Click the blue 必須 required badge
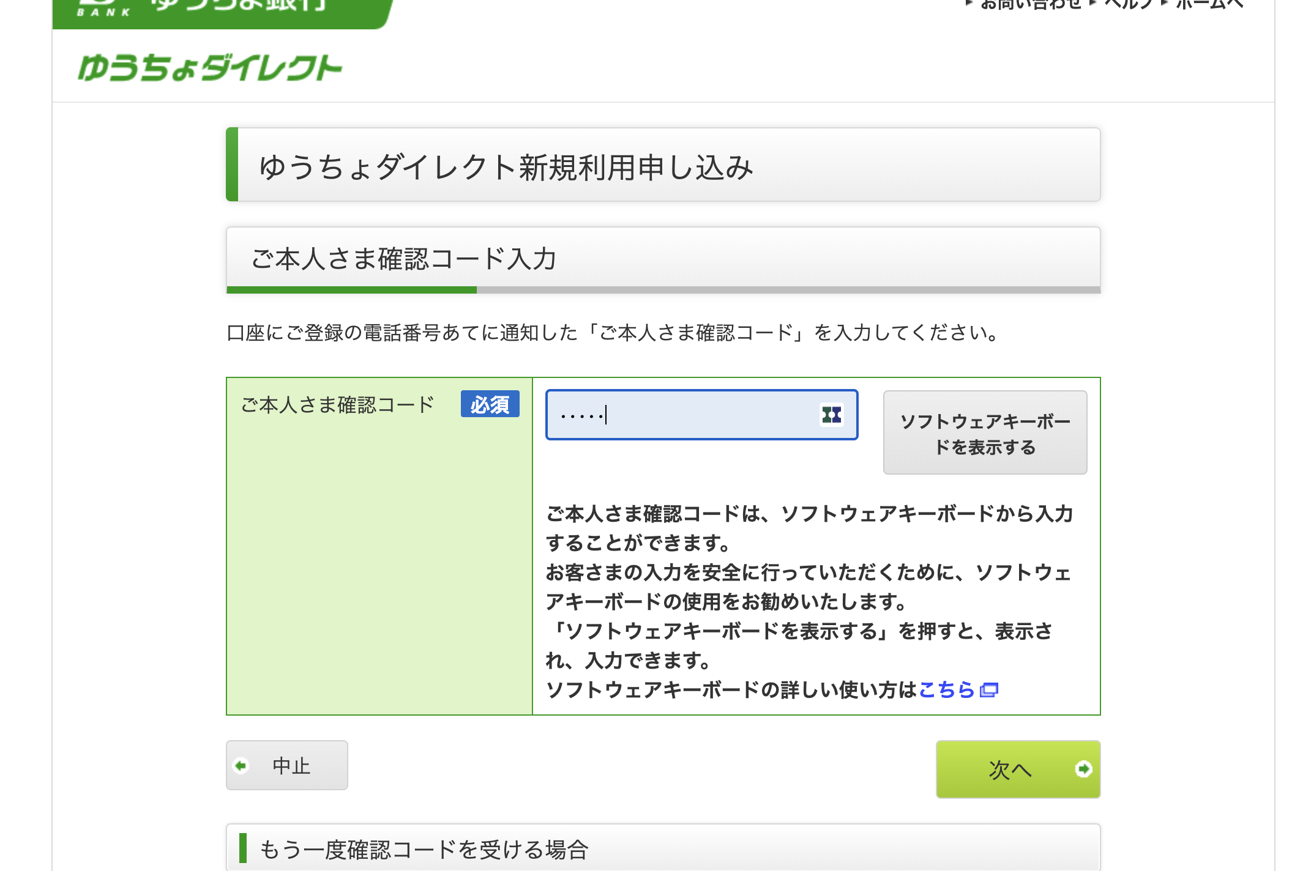The width and height of the screenshot is (1311, 871). click(490, 404)
